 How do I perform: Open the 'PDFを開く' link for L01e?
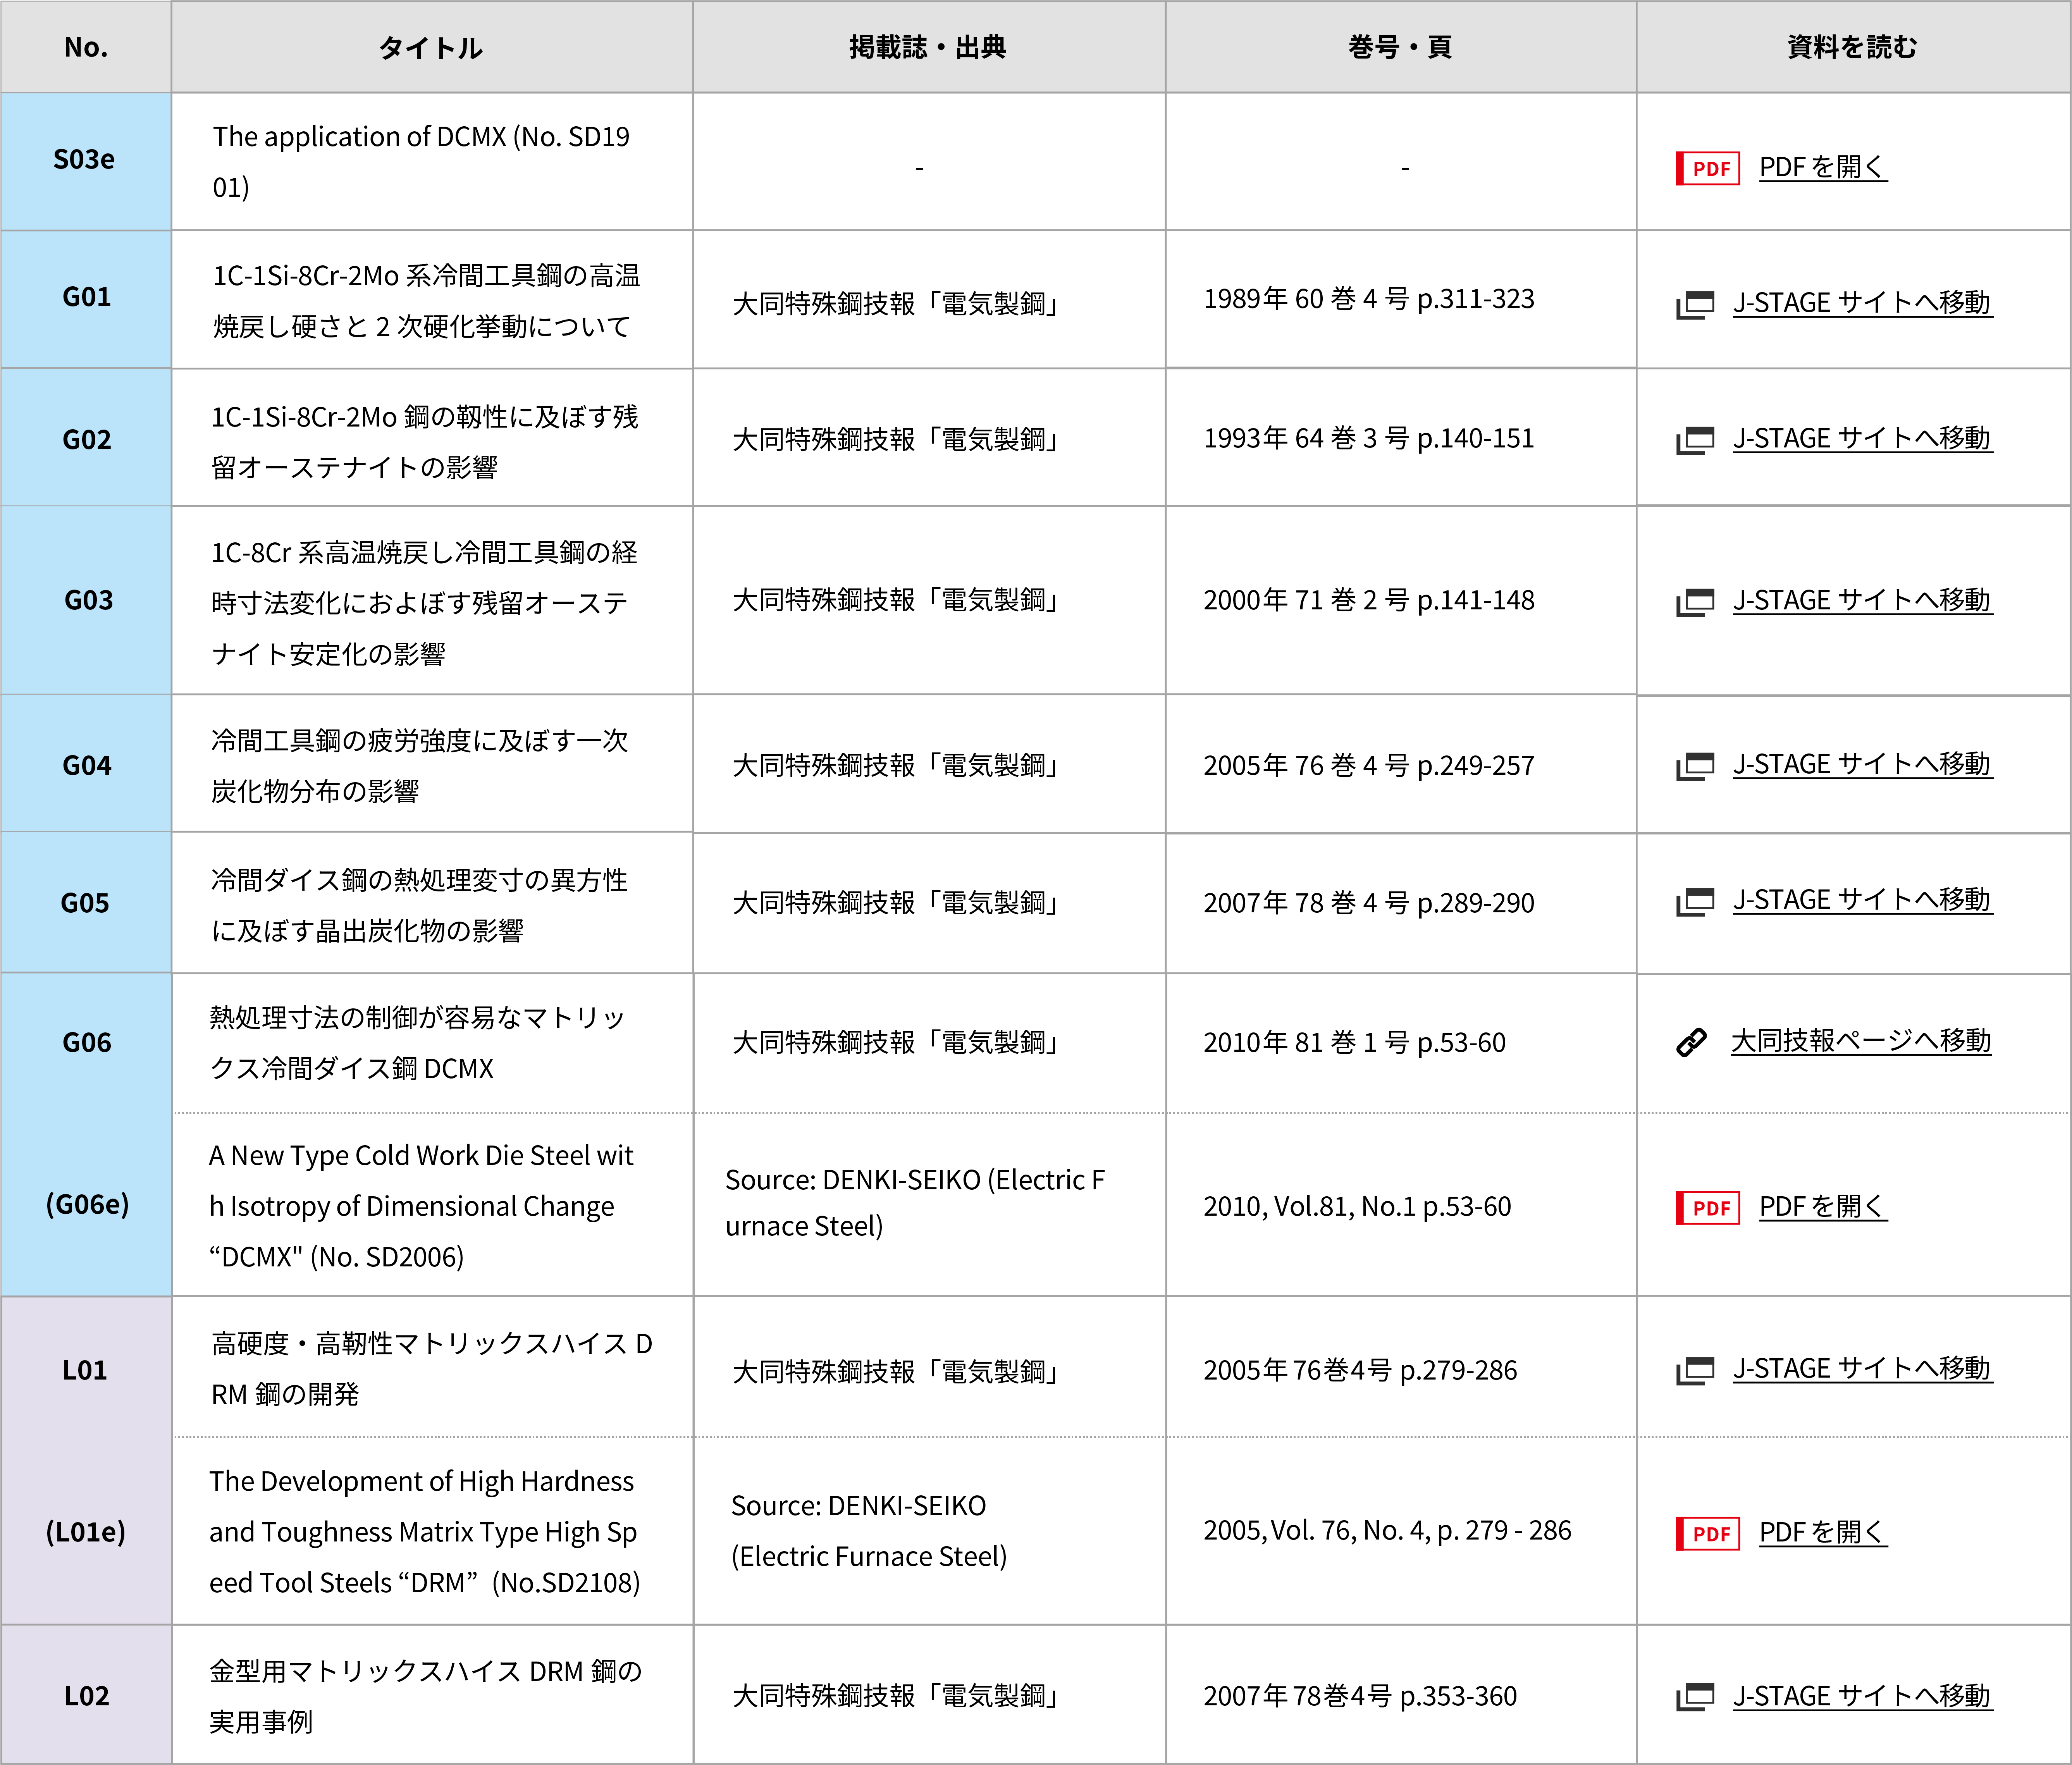[x=1822, y=1533]
